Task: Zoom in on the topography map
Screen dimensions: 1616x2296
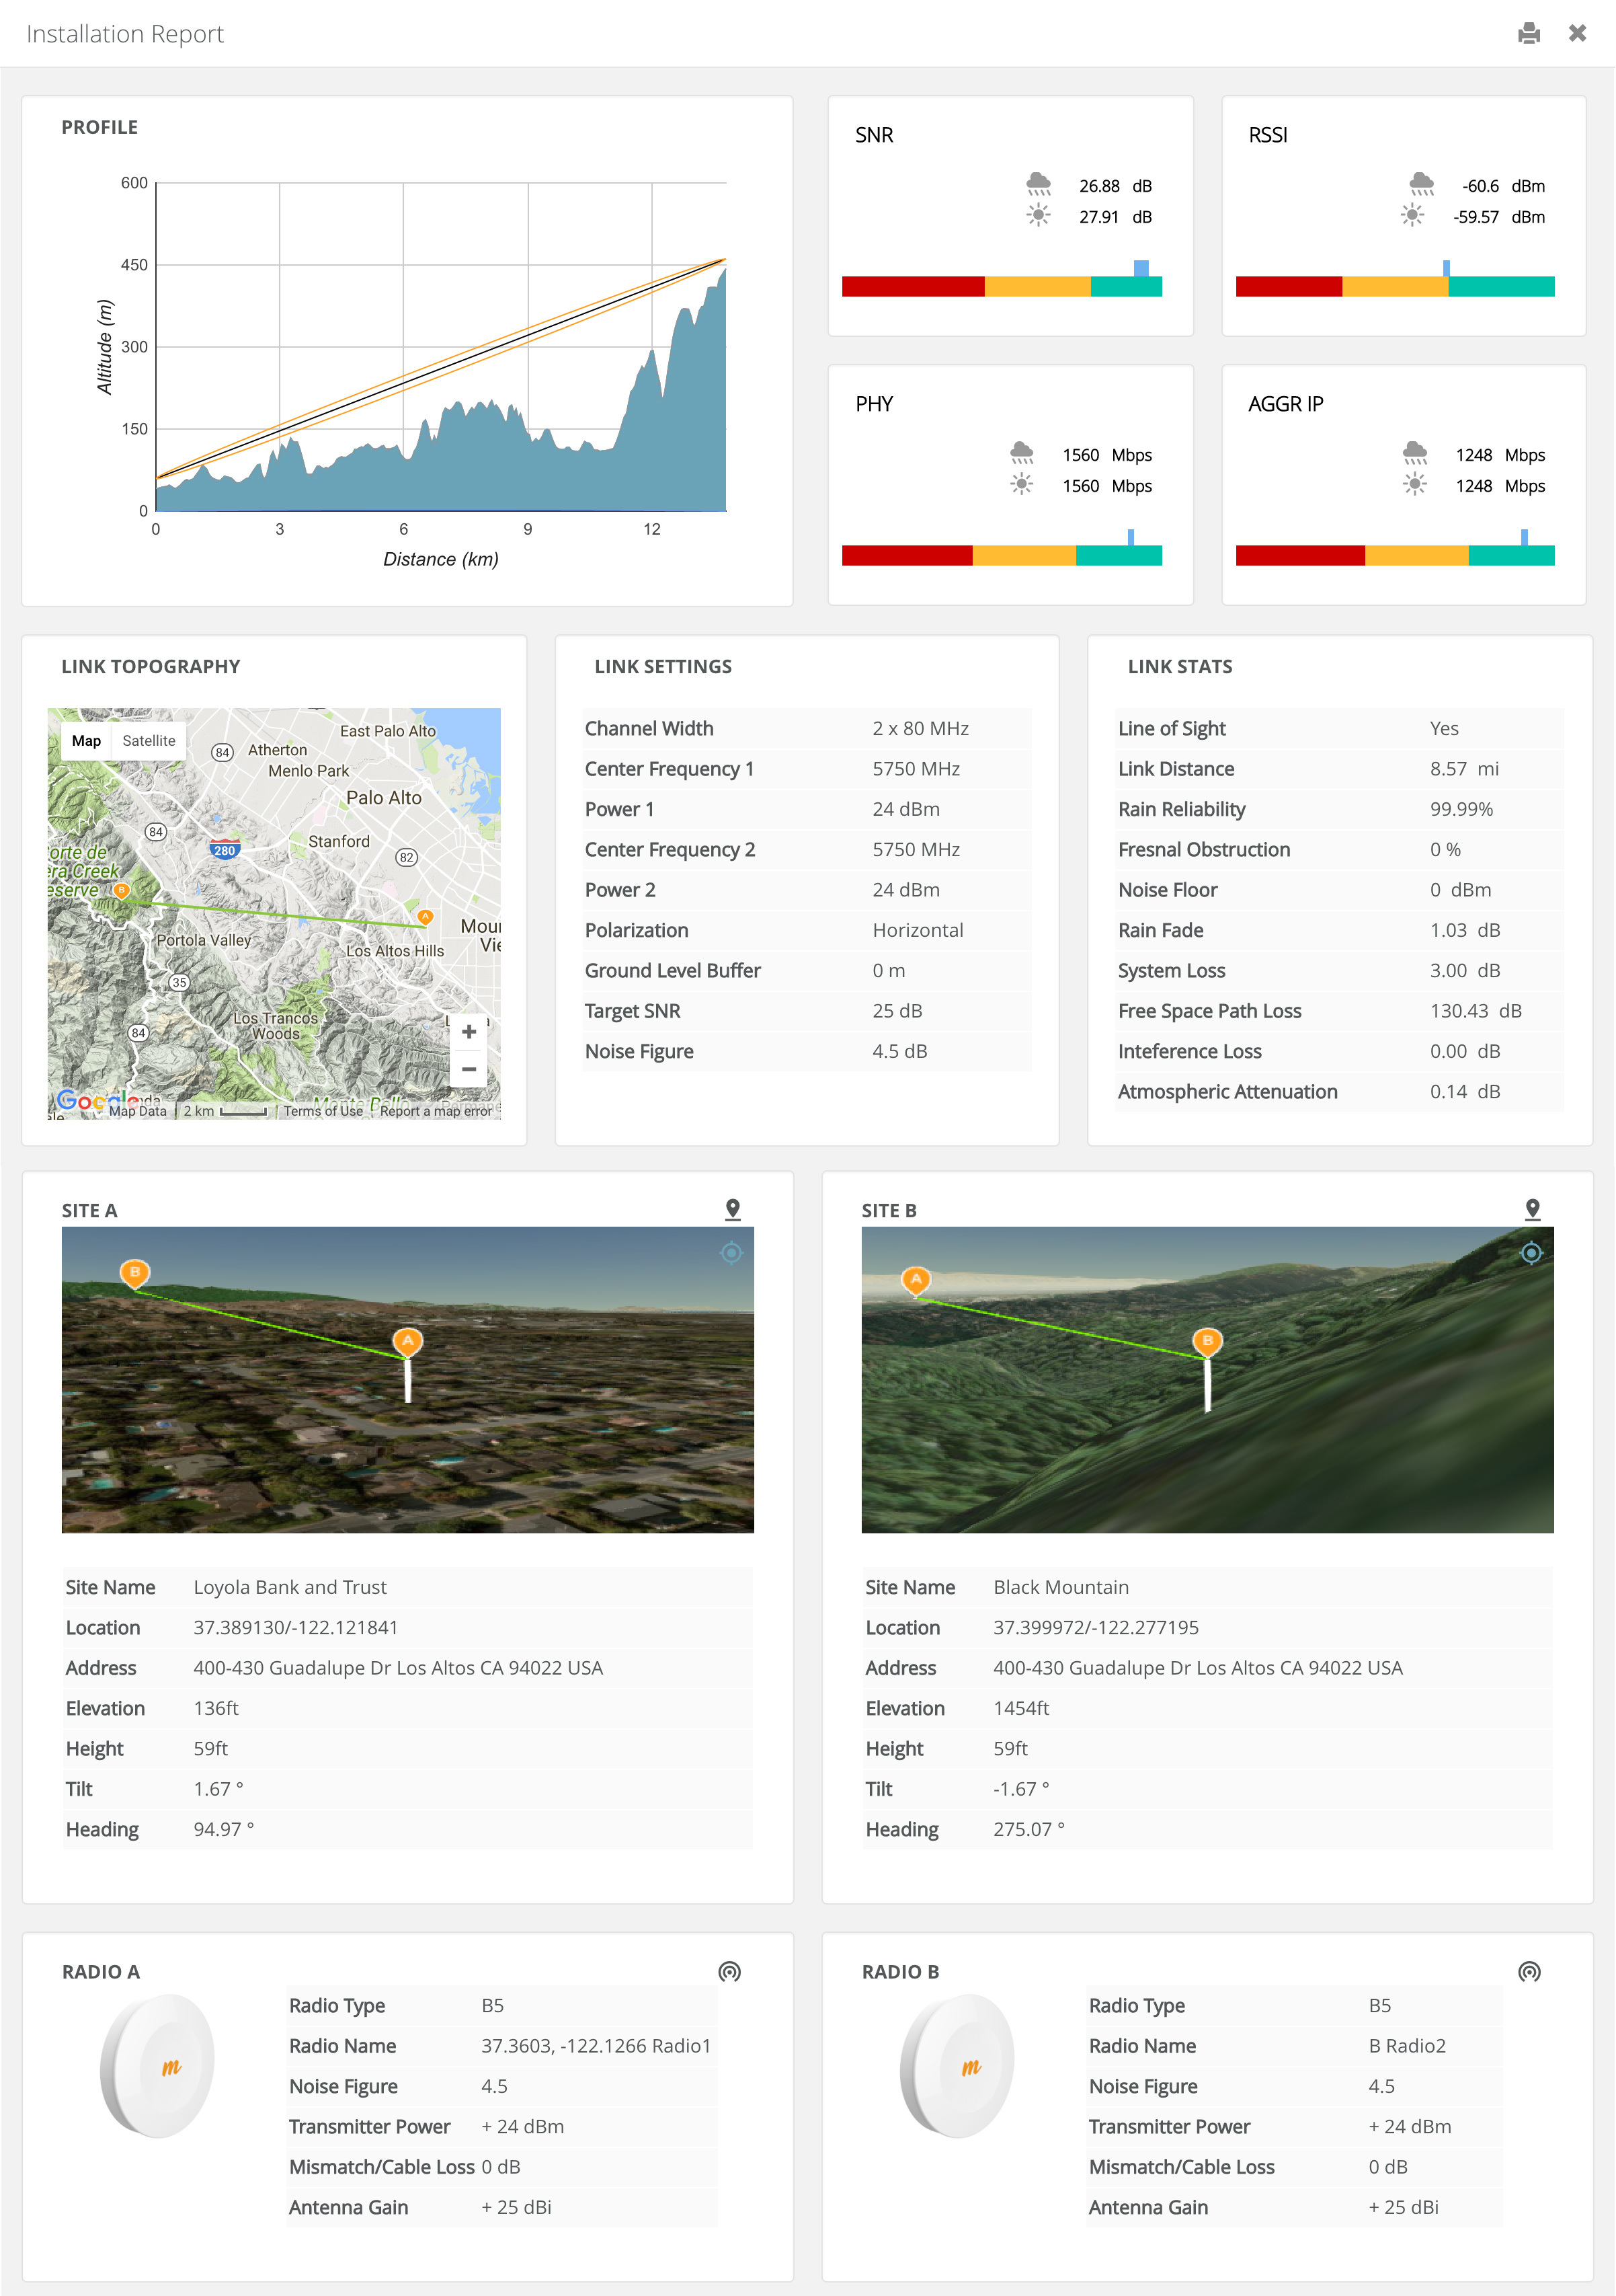Action: point(469,1032)
